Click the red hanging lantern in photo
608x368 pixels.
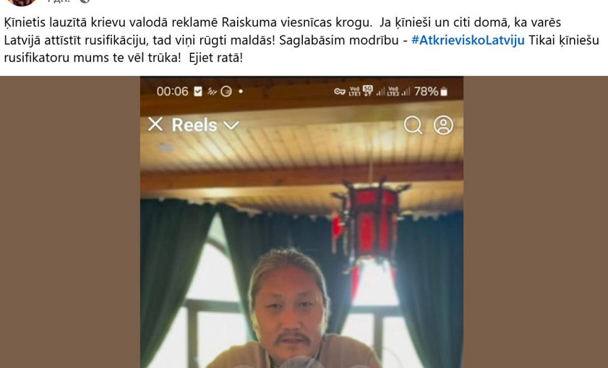(x=369, y=222)
